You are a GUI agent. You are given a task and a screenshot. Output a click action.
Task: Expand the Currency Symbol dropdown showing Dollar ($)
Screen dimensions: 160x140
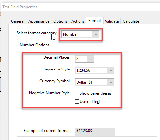point(94,82)
